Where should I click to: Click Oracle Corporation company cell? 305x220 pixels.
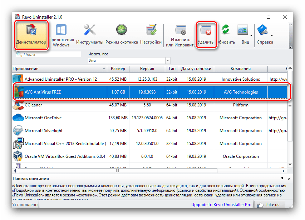[x=241, y=156]
